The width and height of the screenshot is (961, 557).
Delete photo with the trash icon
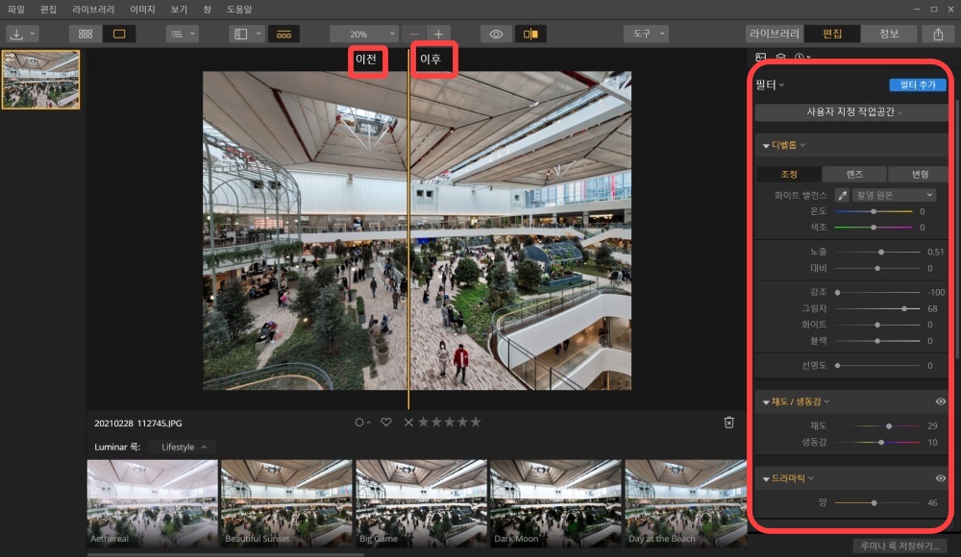pyautogui.click(x=728, y=423)
